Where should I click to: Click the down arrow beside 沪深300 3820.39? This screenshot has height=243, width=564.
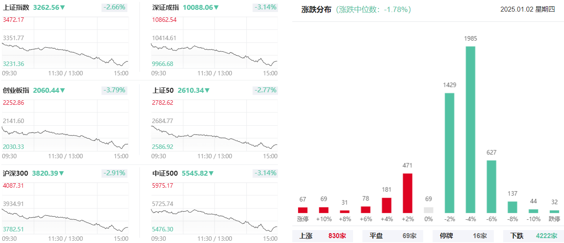point(62,173)
